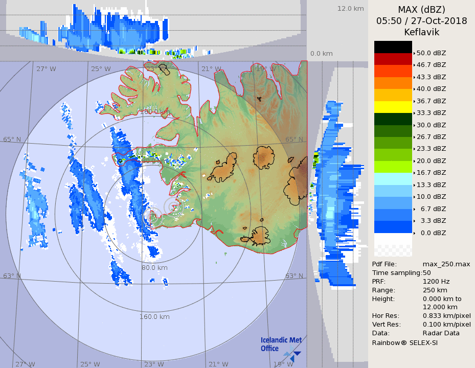
Task: Click the orange 40.0 dBZ legend swatch
Action: [x=393, y=83]
